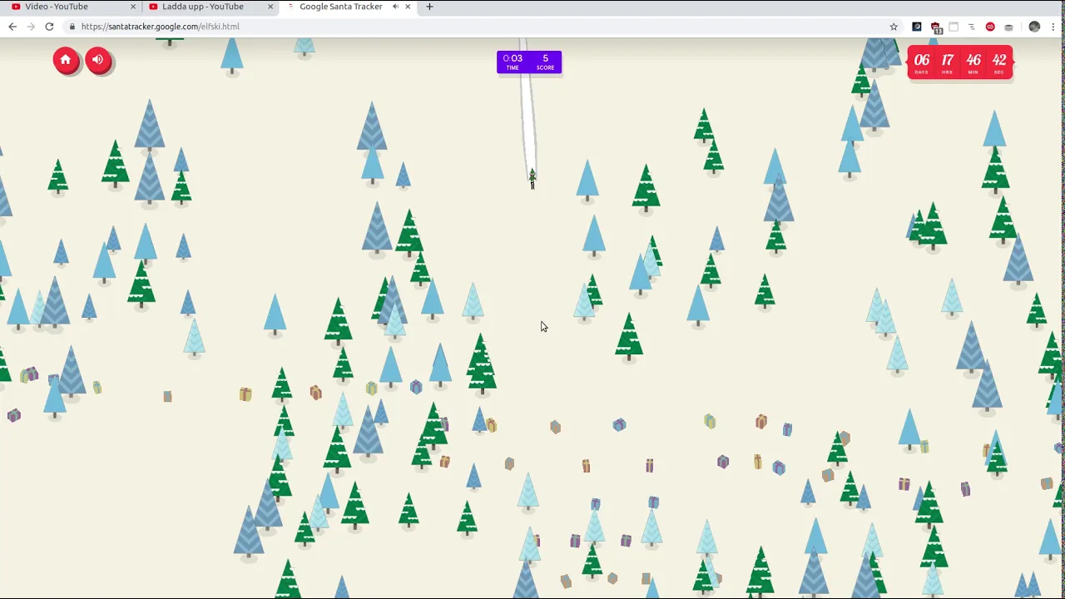The image size is (1065, 599).
Task: Click the TIME and SCORE panel
Action: pyautogui.click(x=529, y=62)
